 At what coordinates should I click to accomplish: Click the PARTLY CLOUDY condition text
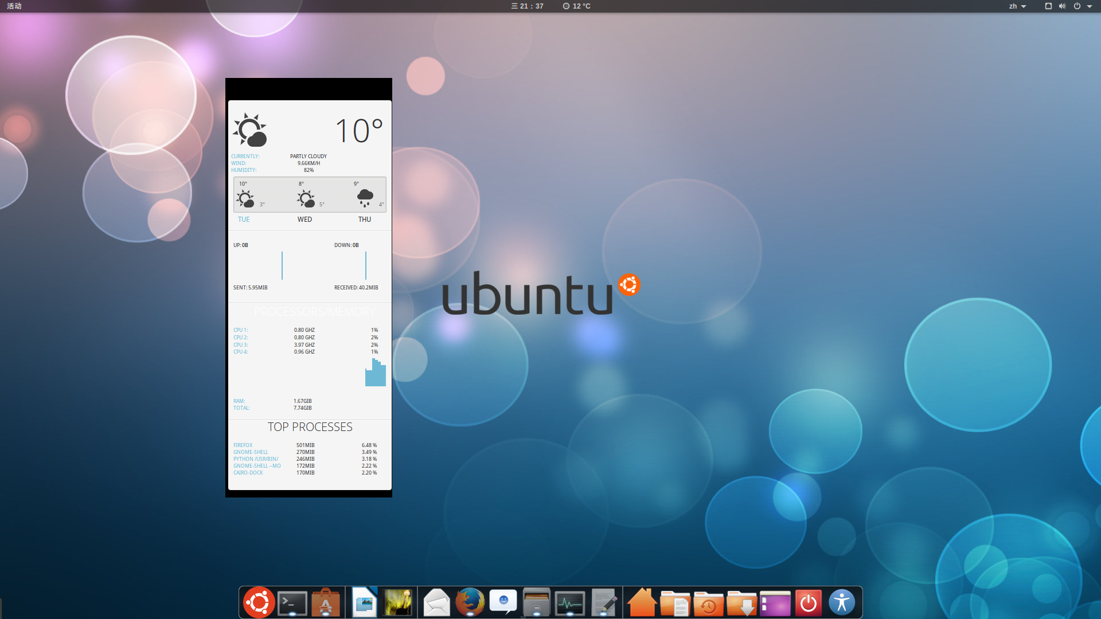pos(309,156)
